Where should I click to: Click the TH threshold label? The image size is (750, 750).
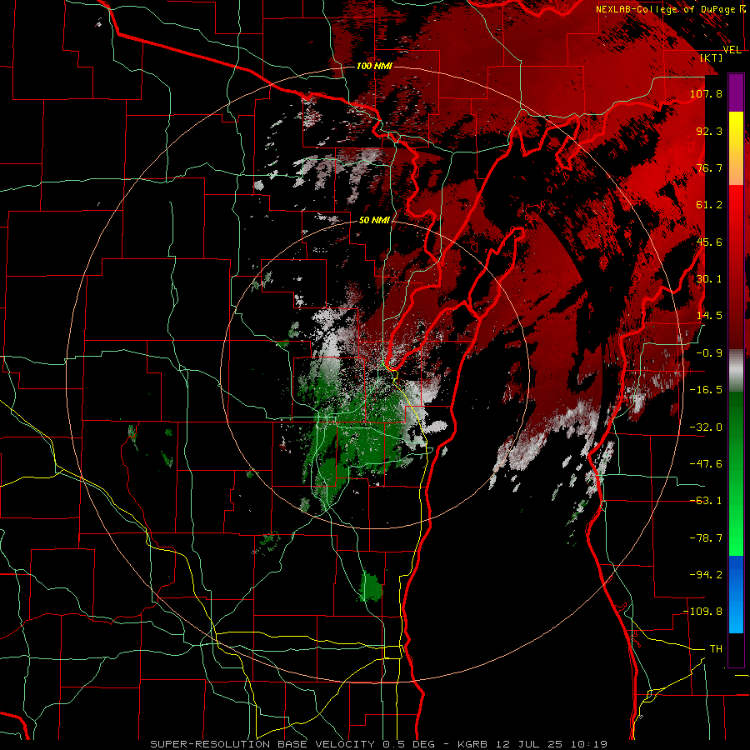(x=716, y=649)
